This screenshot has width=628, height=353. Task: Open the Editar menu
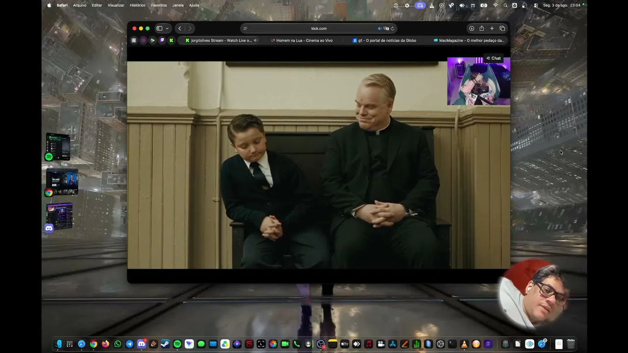[97, 5]
